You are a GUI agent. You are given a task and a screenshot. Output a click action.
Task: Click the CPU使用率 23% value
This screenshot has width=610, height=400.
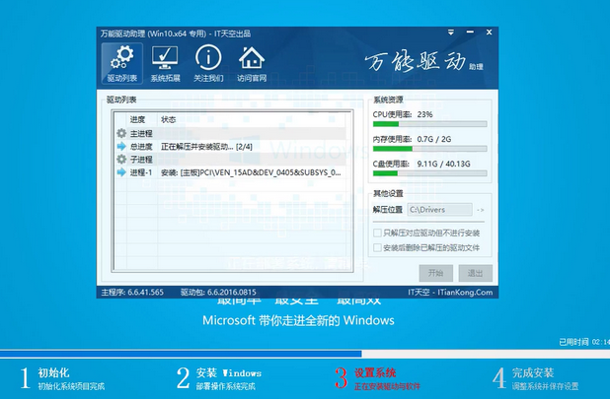[424, 114]
